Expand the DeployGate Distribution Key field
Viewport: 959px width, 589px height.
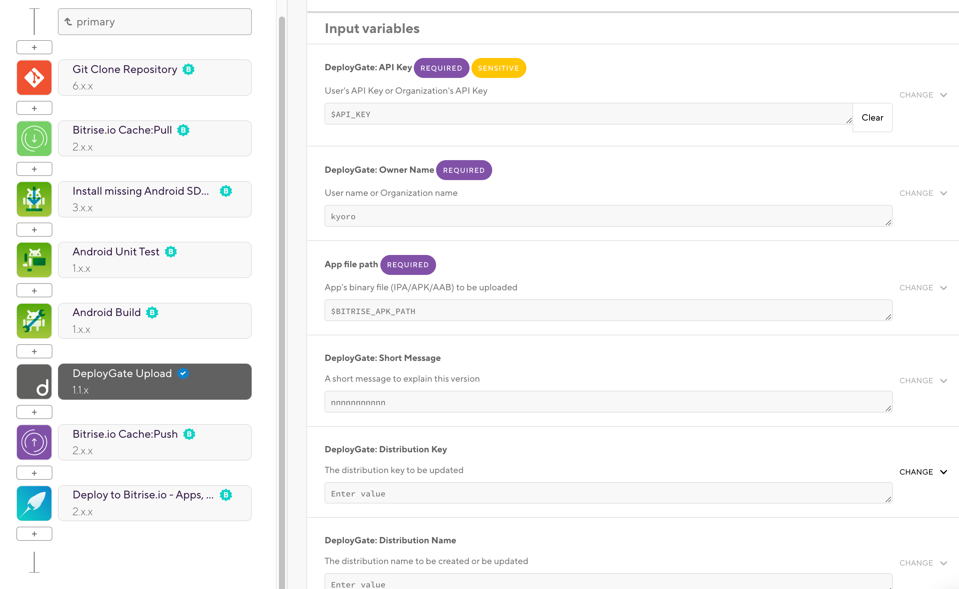coord(946,470)
